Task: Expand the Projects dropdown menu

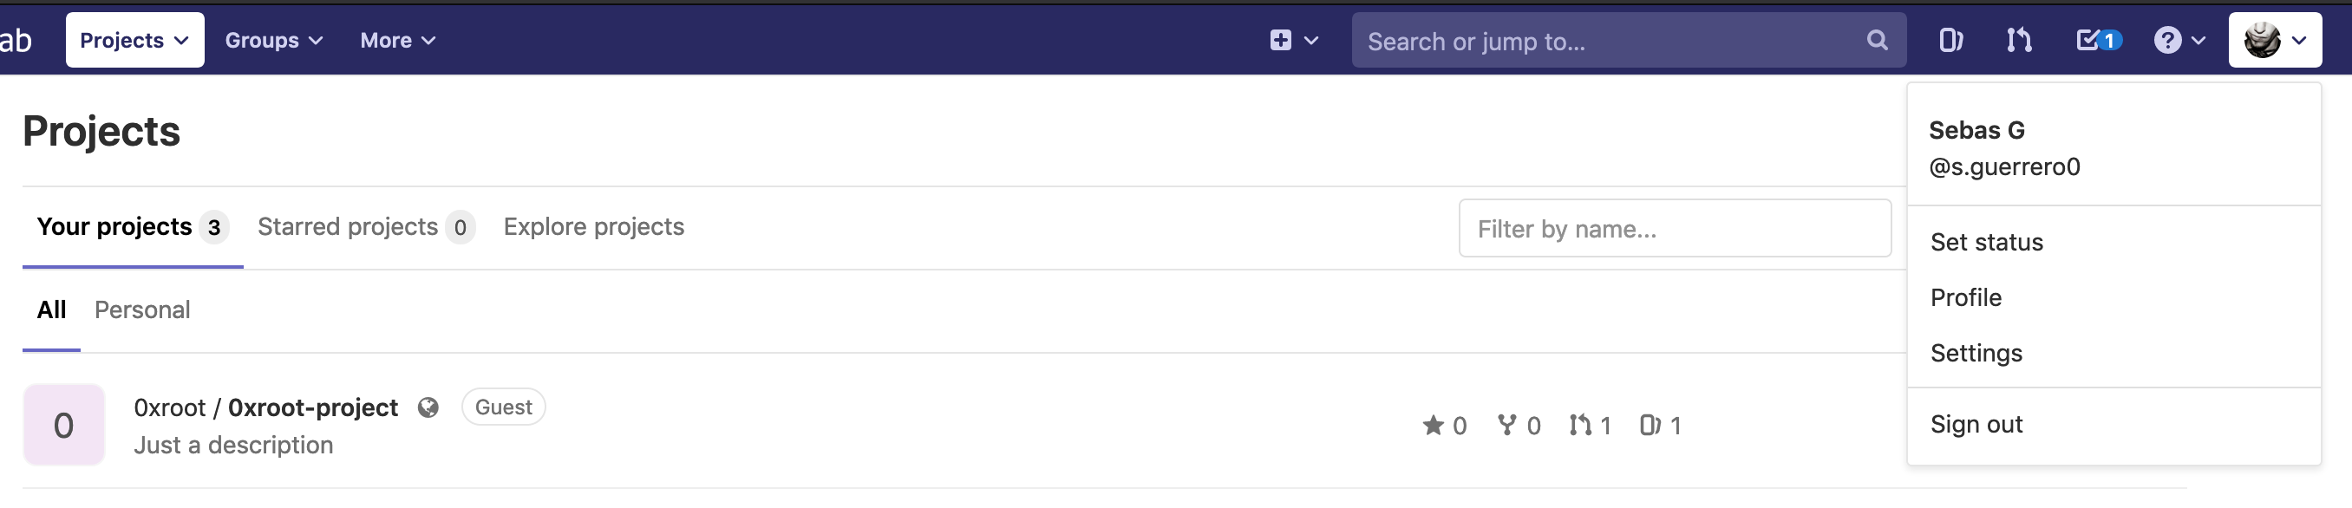Action: click(x=135, y=40)
